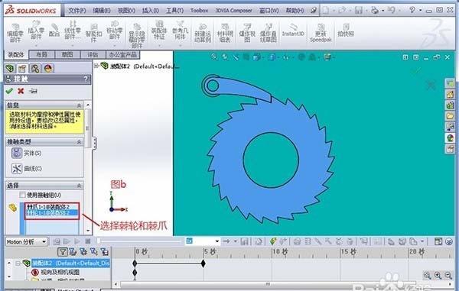Cancel contact with the red X
The height and width of the screenshot is (291, 459).
pos(21,91)
